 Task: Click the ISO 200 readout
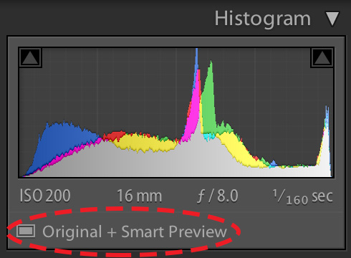(45, 196)
